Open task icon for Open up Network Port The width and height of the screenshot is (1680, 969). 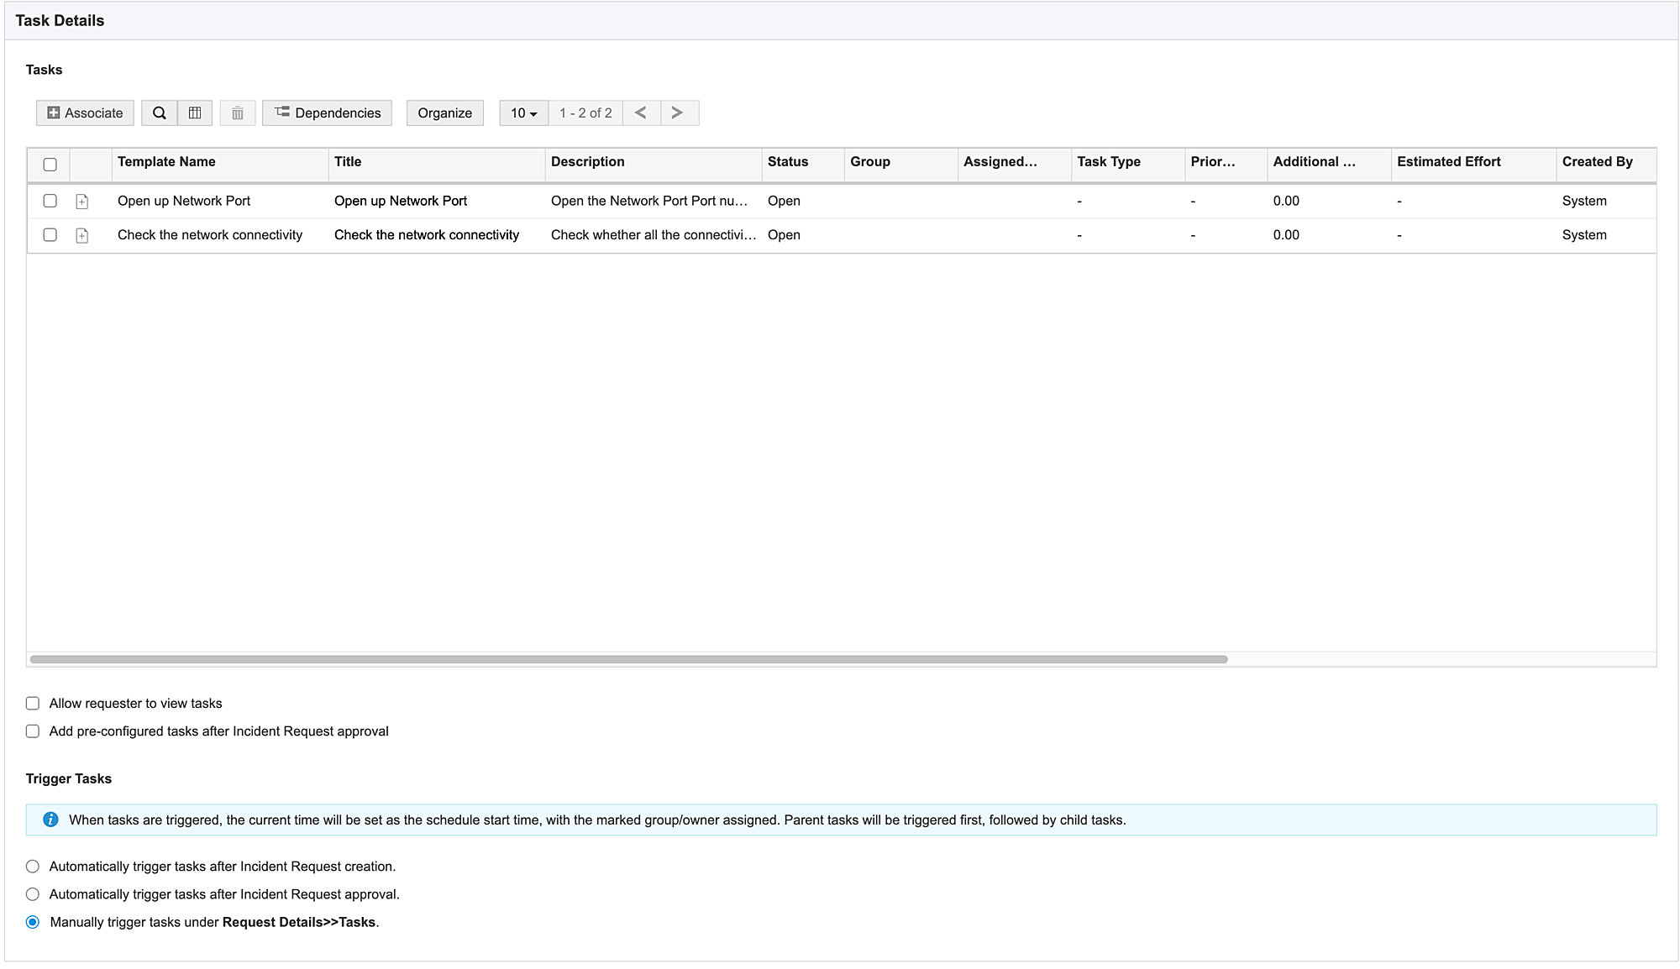point(82,202)
